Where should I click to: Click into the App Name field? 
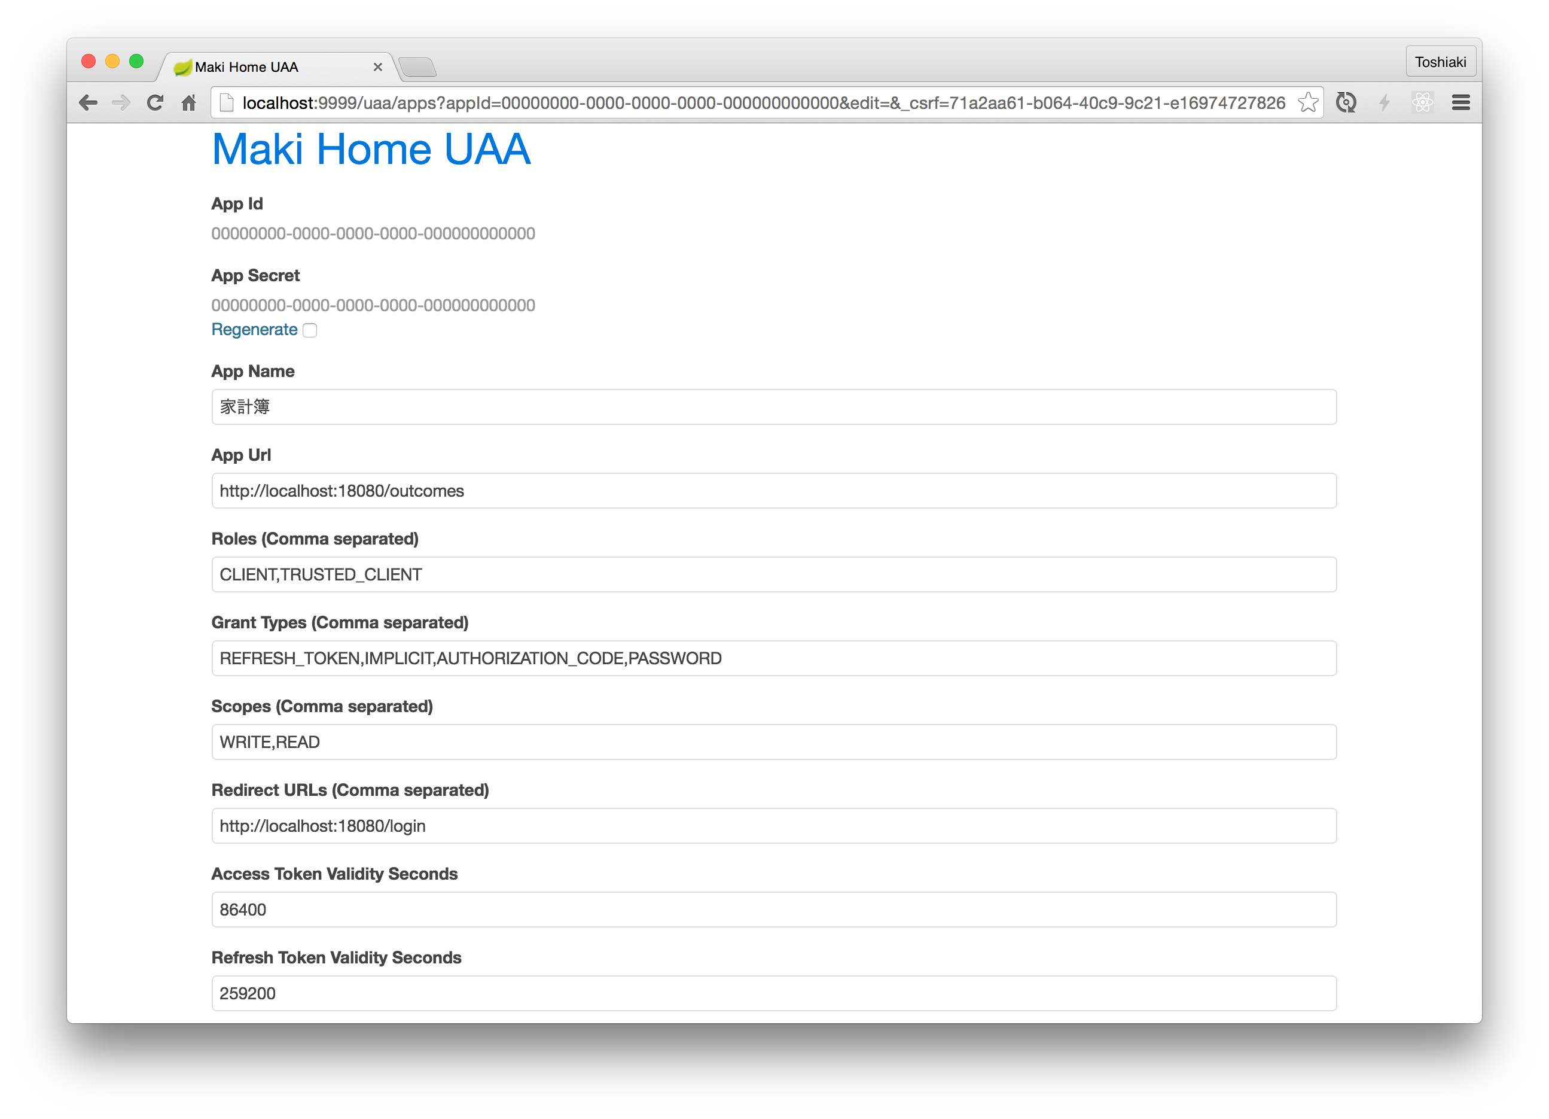[773, 407]
